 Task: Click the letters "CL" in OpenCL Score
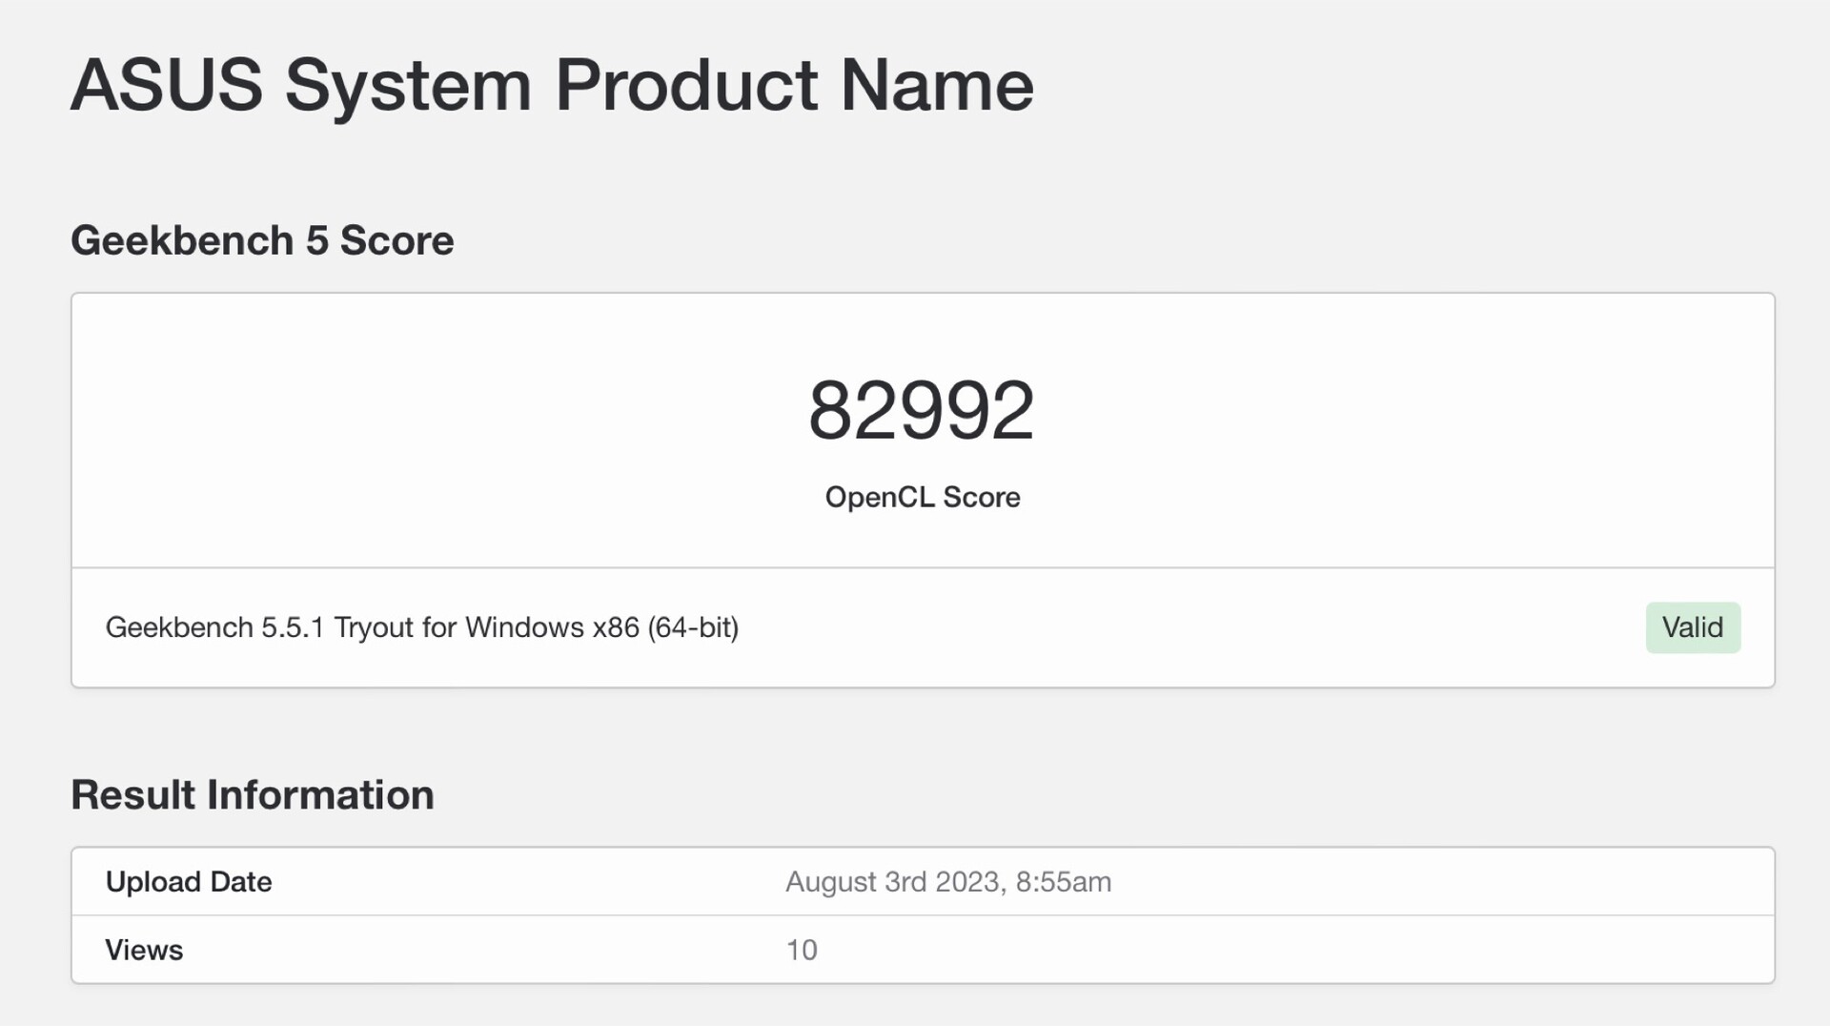tap(918, 497)
